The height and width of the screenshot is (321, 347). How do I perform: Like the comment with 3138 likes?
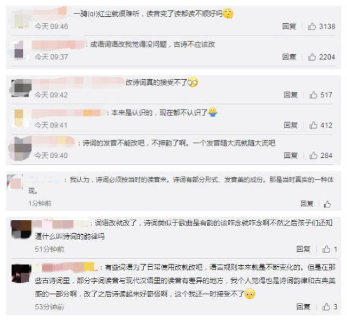pyautogui.click(x=312, y=27)
